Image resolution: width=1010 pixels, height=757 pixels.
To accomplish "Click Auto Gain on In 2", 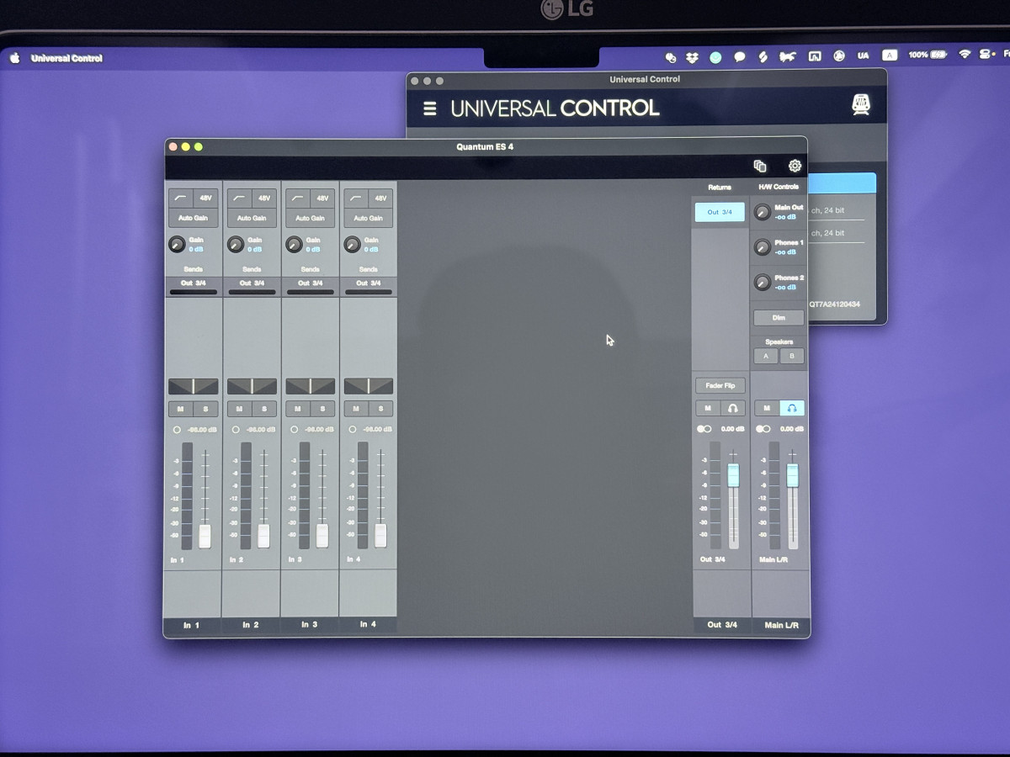I will pos(252,218).
